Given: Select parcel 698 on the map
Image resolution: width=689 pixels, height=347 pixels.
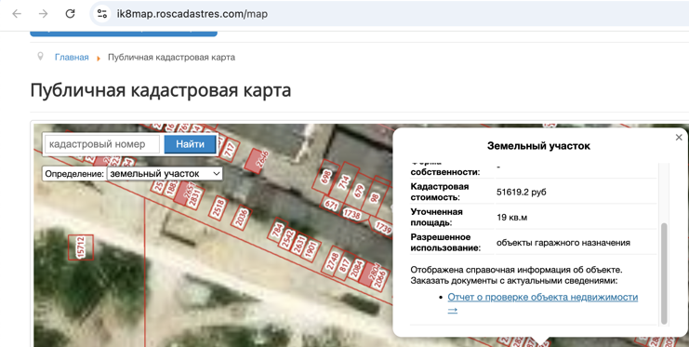Looking at the screenshot, I should point(325,177).
